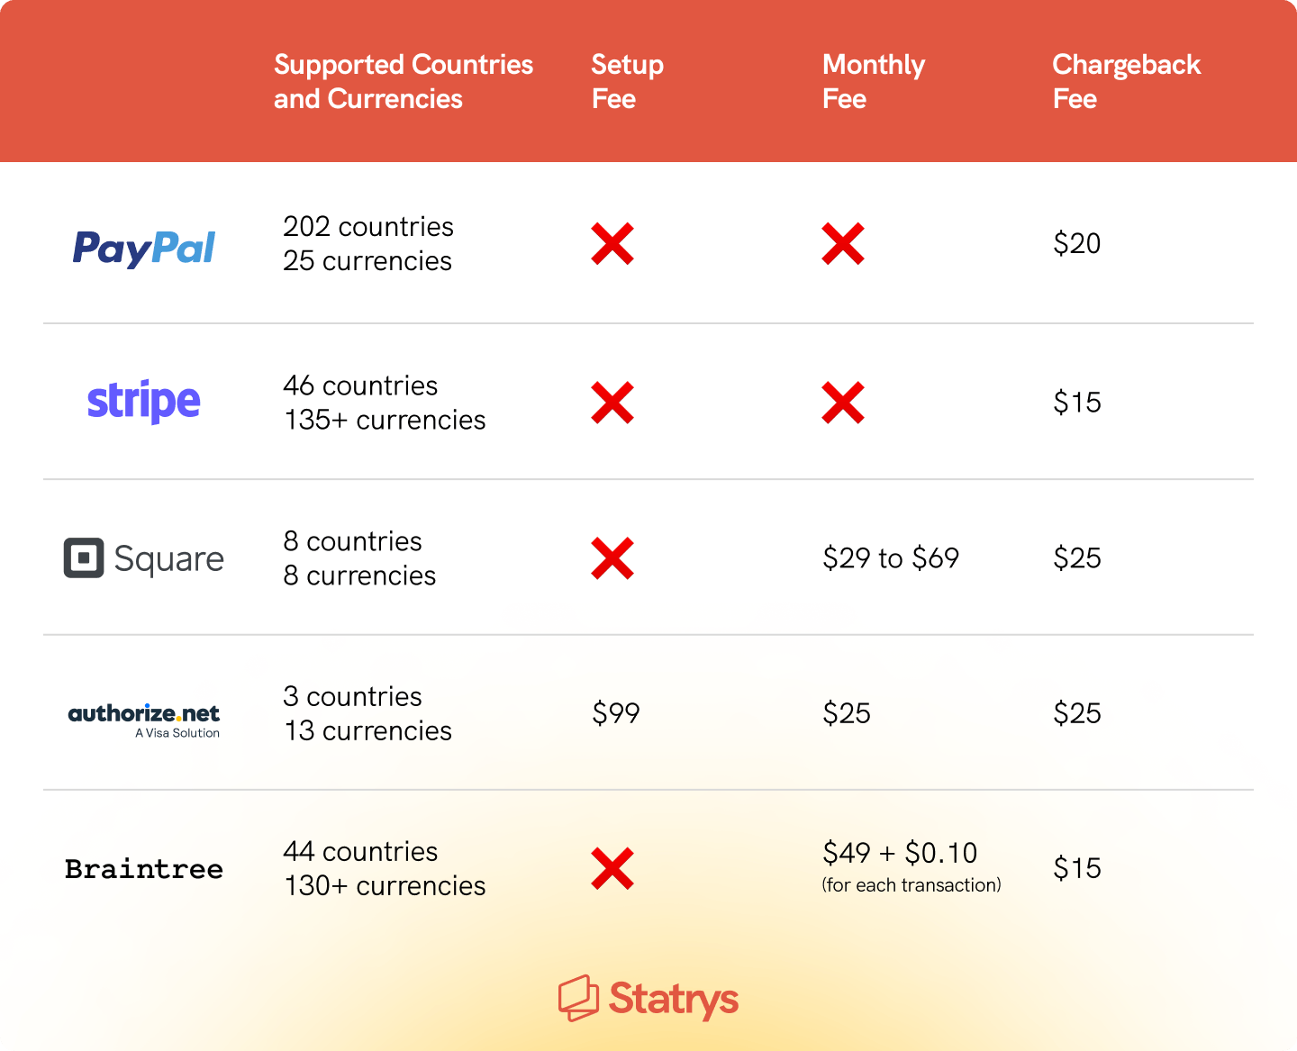
Task: Click Square's $29 to $69 monthly fee
Action: coord(891,558)
